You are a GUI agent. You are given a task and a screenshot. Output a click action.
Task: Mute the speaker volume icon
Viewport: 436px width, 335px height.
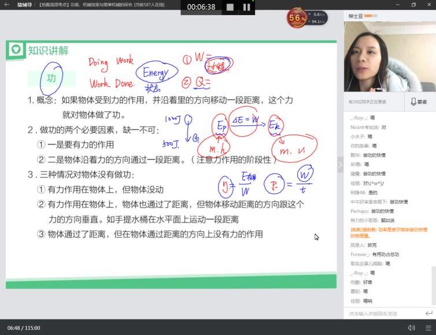(x=411, y=327)
